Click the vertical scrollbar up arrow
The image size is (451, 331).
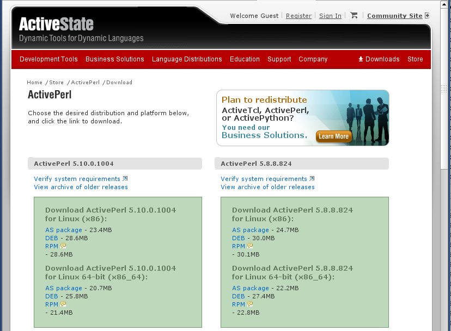(444, 5)
